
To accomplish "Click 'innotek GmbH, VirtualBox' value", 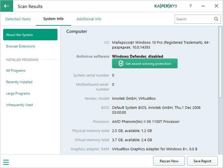I will coord(134,98).
